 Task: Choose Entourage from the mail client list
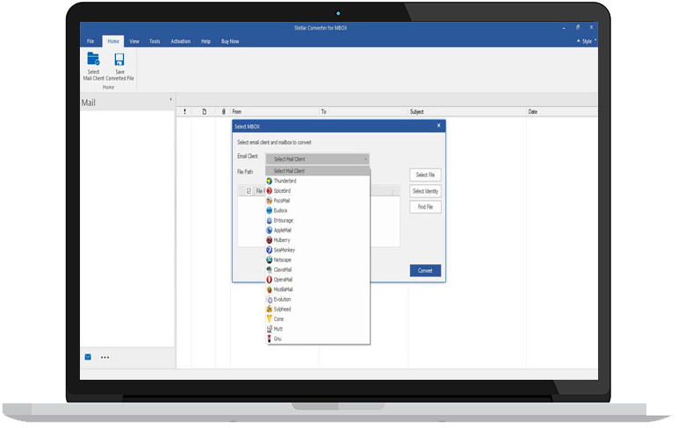click(x=318, y=221)
